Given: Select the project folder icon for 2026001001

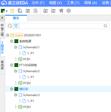Looking at the screenshot, I should [12, 35].
